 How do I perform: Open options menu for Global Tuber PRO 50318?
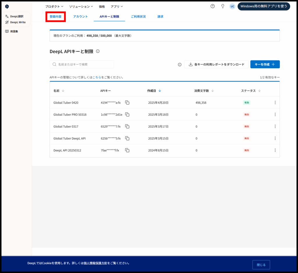click(x=275, y=115)
